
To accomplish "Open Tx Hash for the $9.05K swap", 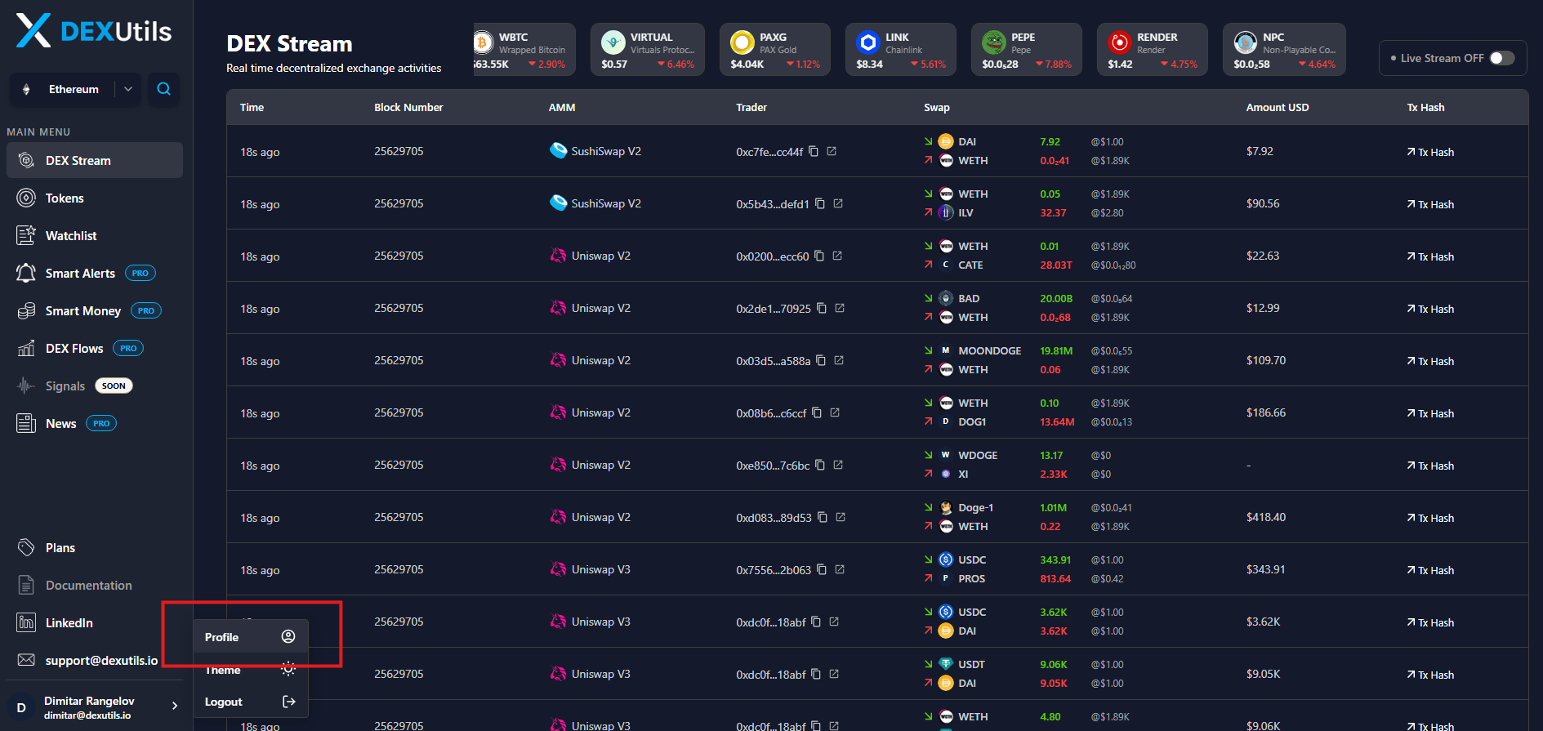I will [x=1430, y=675].
